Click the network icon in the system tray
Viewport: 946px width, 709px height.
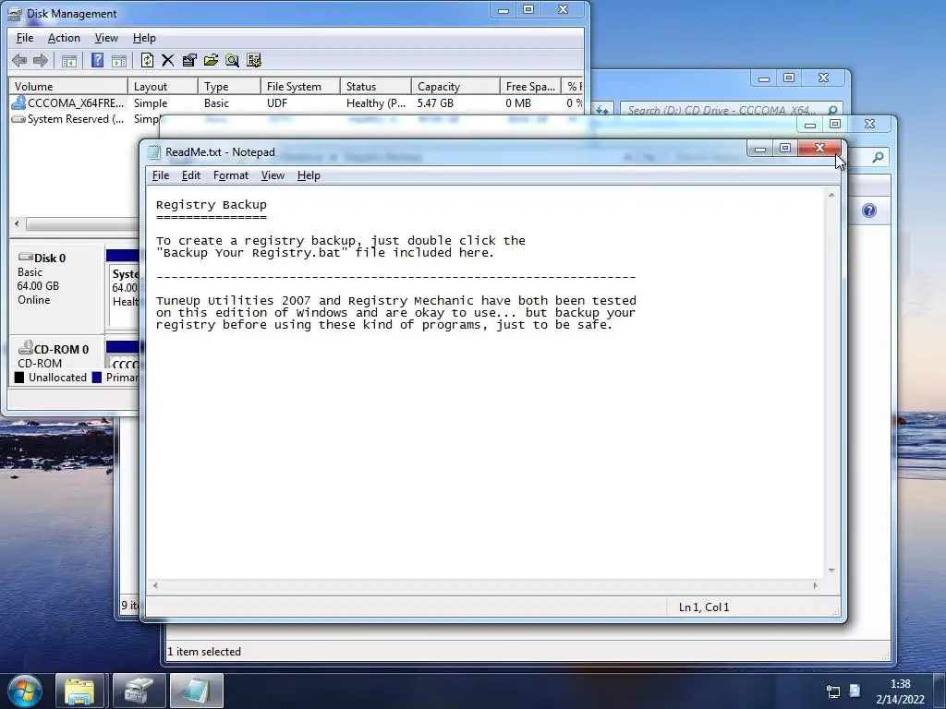click(x=832, y=691)
